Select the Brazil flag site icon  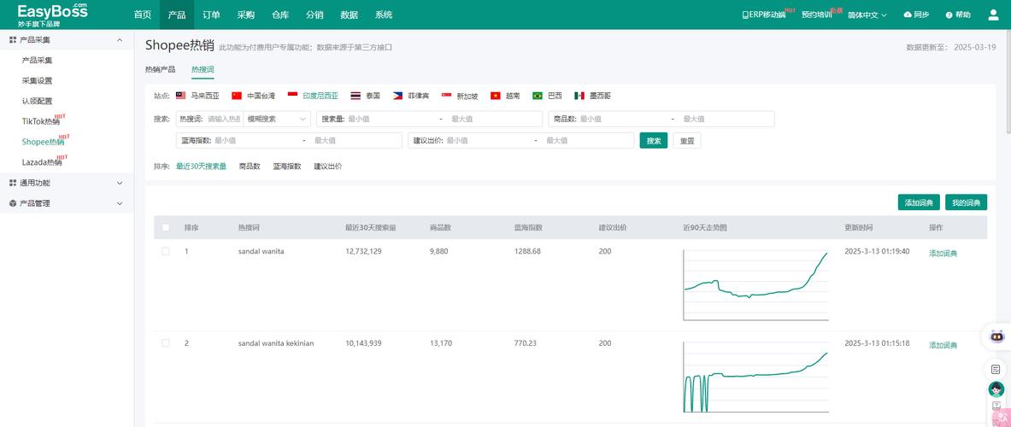[x=537, y=96]
